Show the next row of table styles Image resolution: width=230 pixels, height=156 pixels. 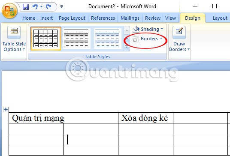[127, 39]
